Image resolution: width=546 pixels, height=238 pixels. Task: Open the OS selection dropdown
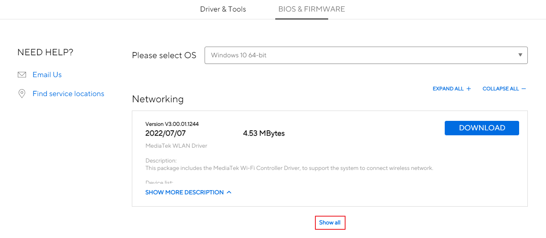pyautogui.click(x=366, y=55)
